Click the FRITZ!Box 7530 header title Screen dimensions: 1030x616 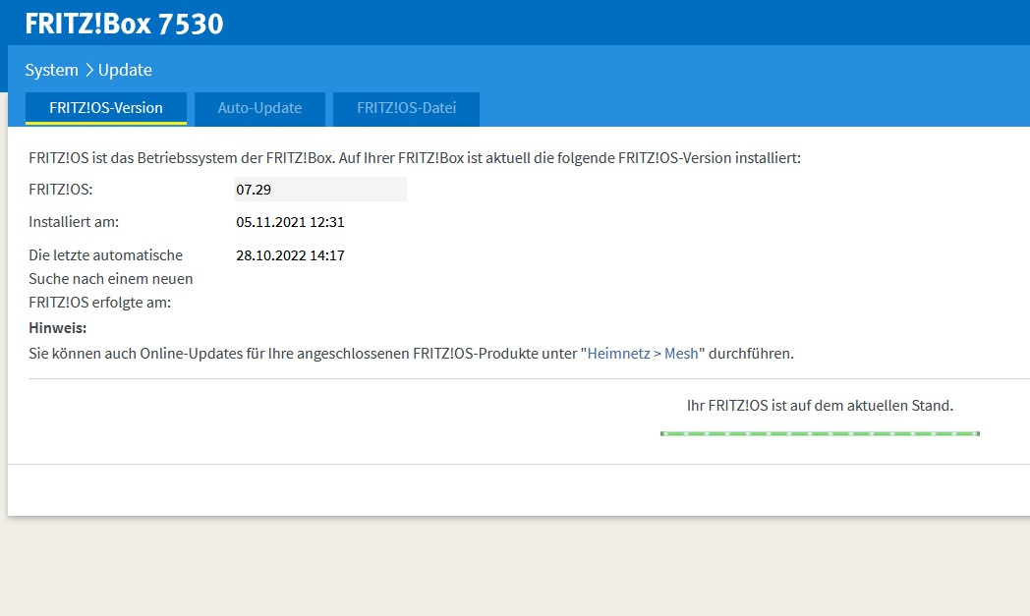[x=124, y=24]
